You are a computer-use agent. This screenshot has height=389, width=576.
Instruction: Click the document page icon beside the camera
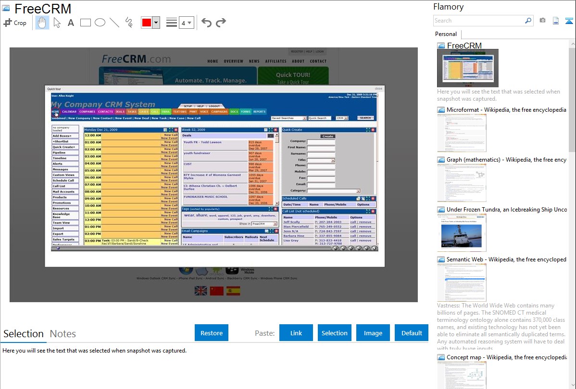pos(556,21)
